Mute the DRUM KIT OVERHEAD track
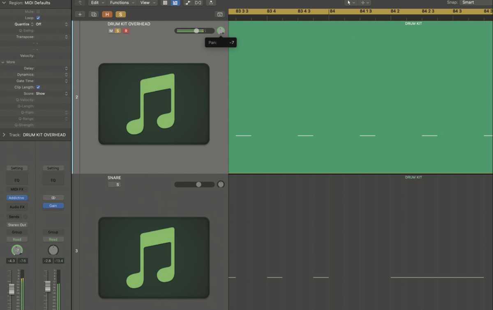This screenshot has height=310, width=493. coord(111,30)
